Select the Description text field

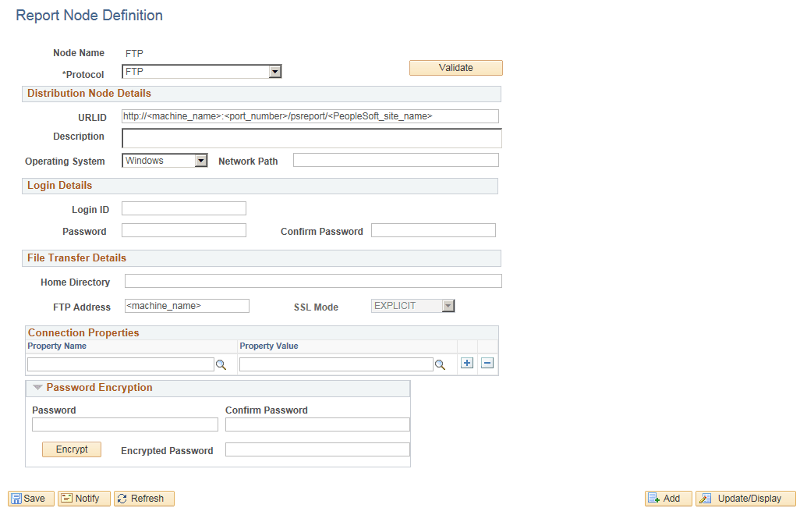[310, 137]
